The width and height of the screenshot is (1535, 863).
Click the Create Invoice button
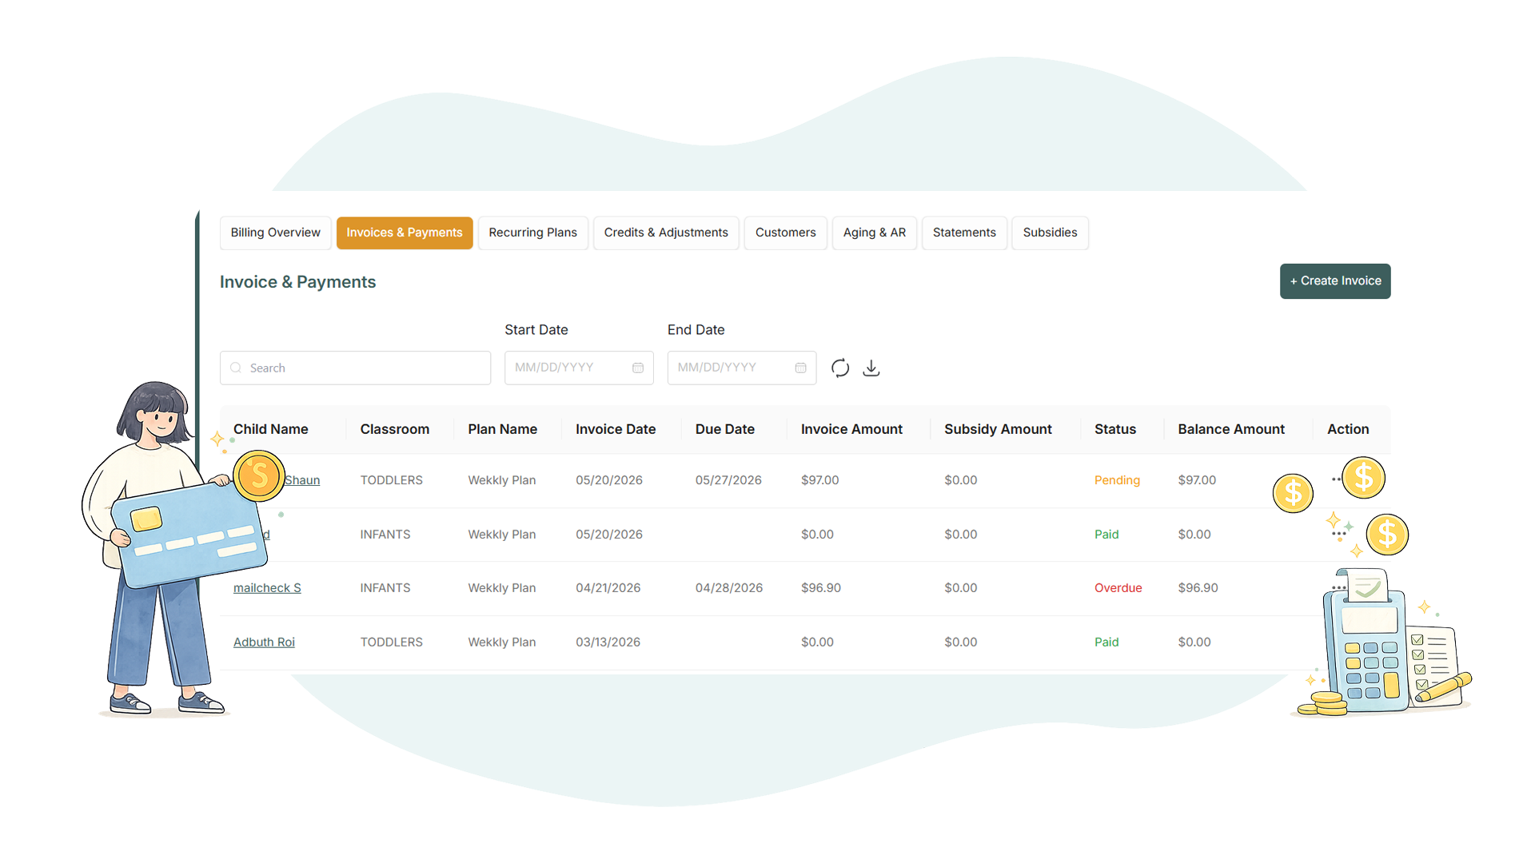[x=1335, y=281]
